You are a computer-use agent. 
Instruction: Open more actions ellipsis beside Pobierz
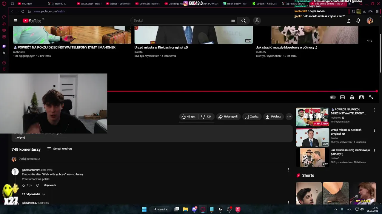tap(289, 117)
